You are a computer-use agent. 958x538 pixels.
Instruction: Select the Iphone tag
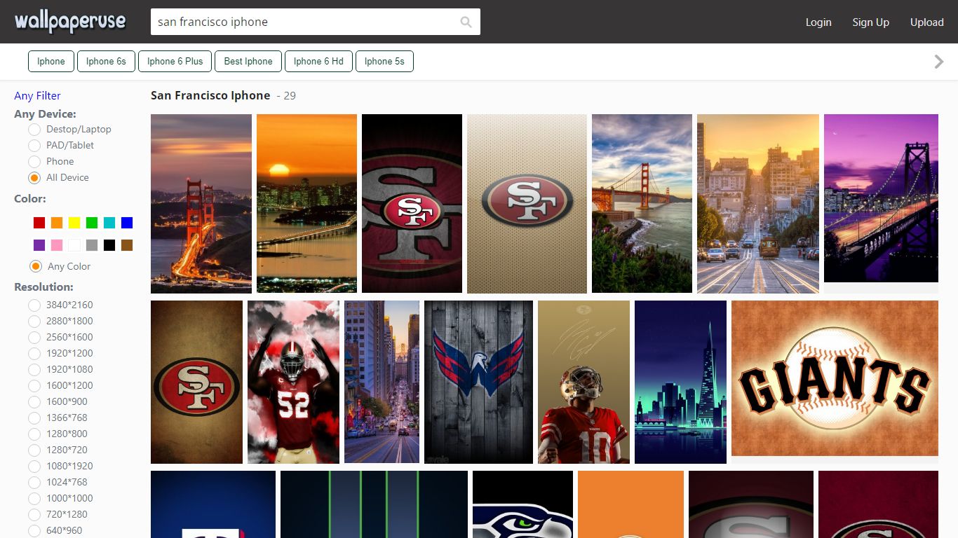[x=51, y=61]
